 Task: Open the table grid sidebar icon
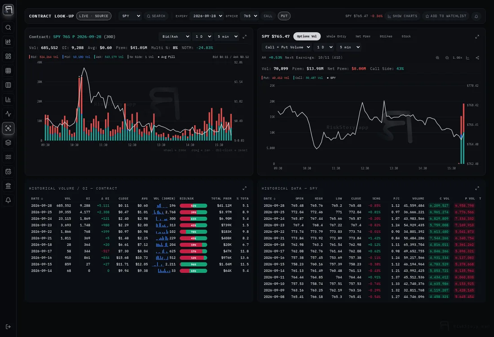8,71
